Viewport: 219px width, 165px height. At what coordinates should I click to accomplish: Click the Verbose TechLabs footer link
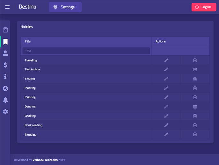45,160
